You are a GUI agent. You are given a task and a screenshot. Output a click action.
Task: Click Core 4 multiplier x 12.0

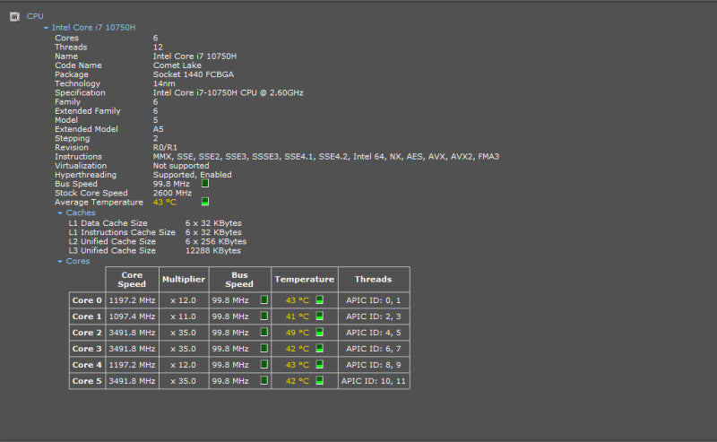pyautogui.click(x=183, y=365)
